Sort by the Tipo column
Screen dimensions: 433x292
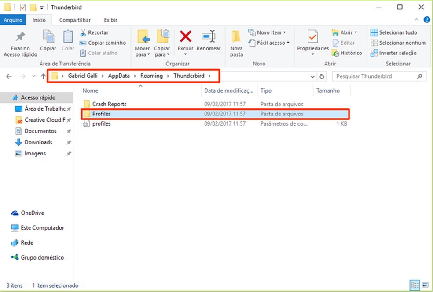(286, 90)
